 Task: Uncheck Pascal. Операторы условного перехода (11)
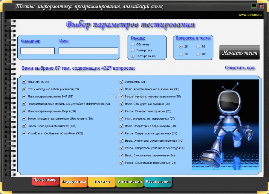pyautogui.click(x=121, y=148)
